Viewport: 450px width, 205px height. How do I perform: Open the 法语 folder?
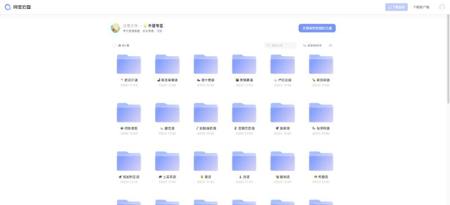click(244, 161)
